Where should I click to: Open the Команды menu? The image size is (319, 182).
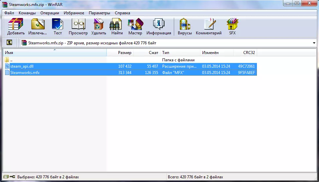[x=27, y=13]
